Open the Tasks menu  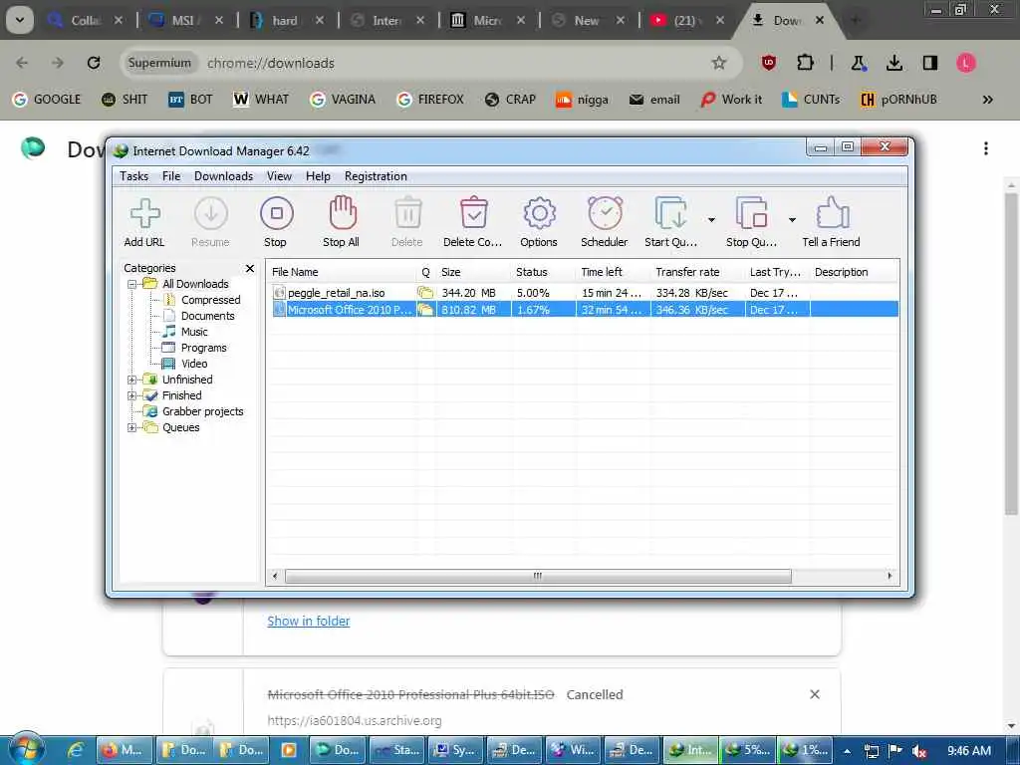coord(134,176)
